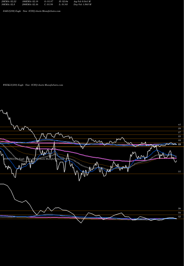The image size is (184, 266).
Task: Click the Day Vol value text
Action: coord(82,4)
